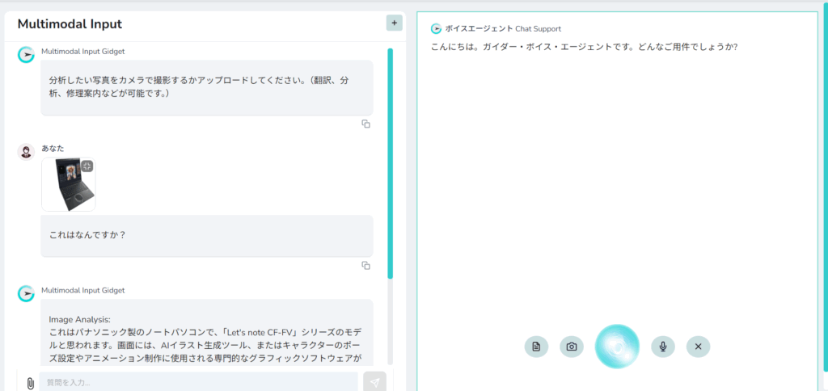Image resolution: width=828 pixels, height=391 pixels.
Task: Click the 'あなた' sender label
Action: (53, 149)
